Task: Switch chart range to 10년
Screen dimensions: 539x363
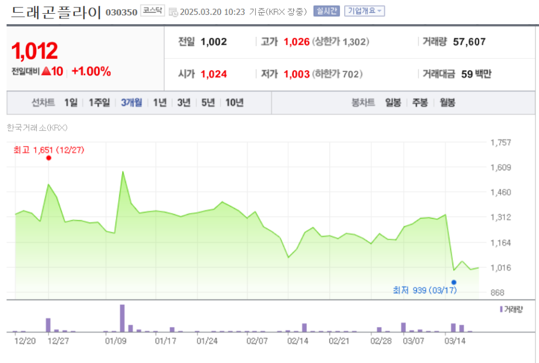Action: point(234,102)
